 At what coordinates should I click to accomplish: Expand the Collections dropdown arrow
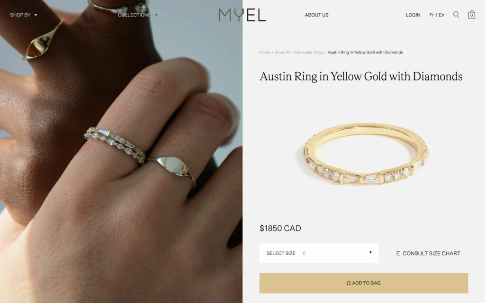(x=156, y=15)
